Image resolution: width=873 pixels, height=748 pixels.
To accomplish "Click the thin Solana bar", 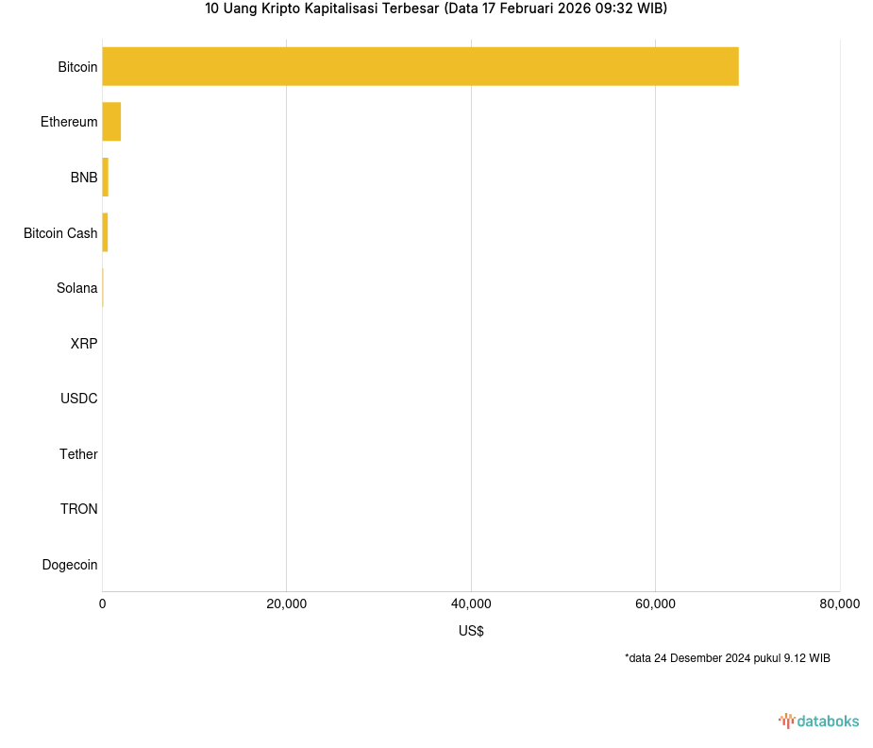I will click(103, 288).
